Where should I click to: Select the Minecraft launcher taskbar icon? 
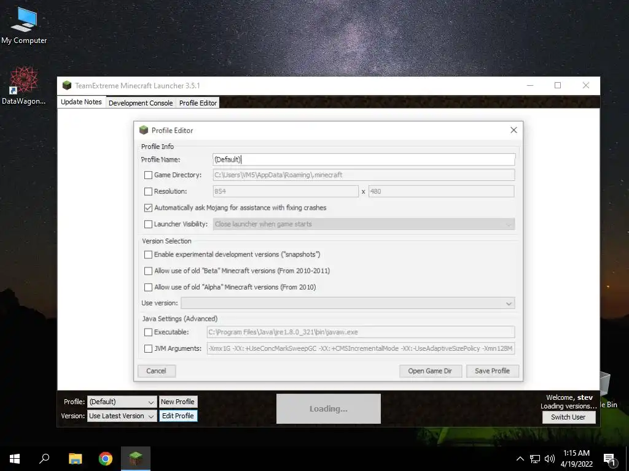[x=136, y=459]
